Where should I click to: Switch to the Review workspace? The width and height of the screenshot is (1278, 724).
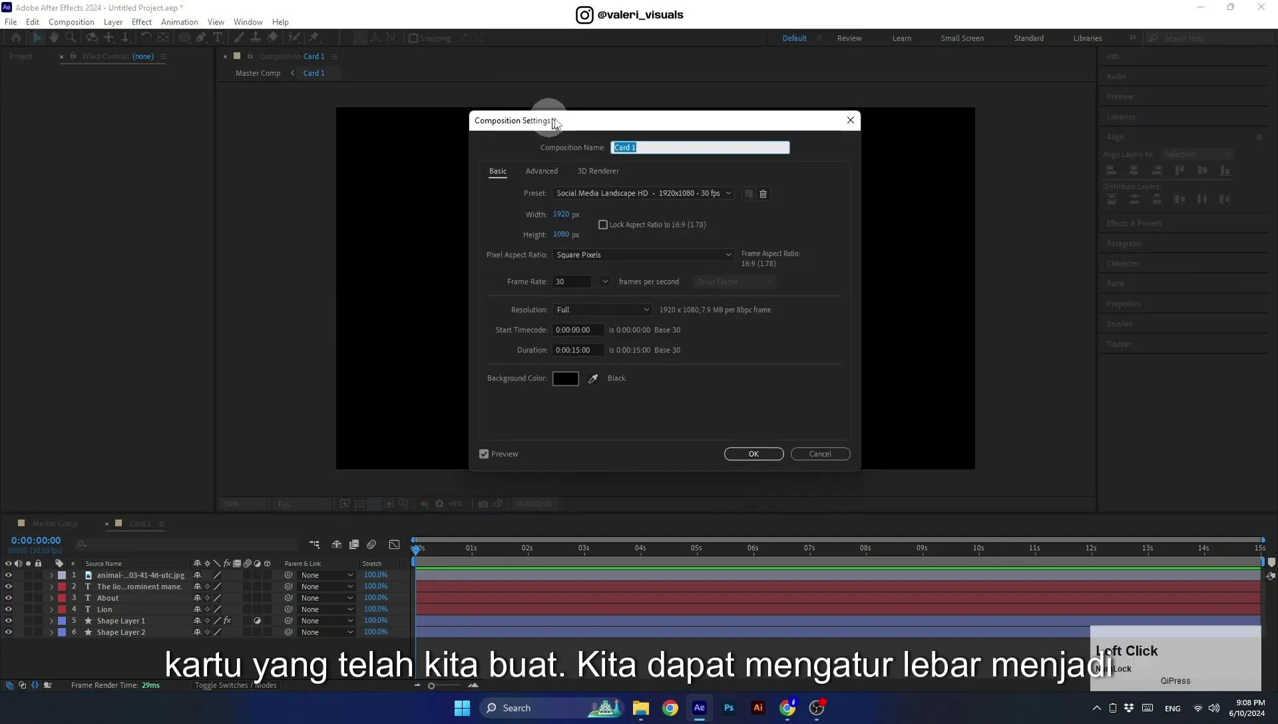[849, 38]
